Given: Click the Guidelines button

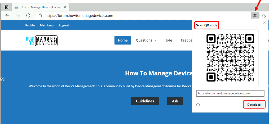Looking at the screenshot, I should [145, 101].
